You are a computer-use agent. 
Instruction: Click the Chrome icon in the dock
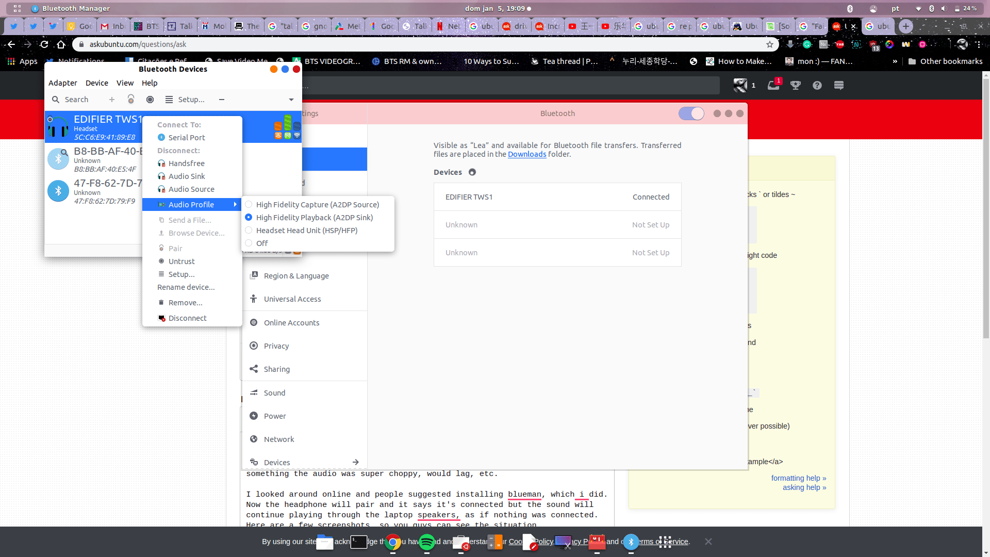393,542
